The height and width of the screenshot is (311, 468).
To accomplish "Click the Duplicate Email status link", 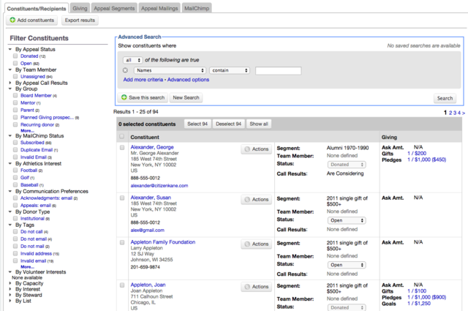I will (x=37, y=150).
